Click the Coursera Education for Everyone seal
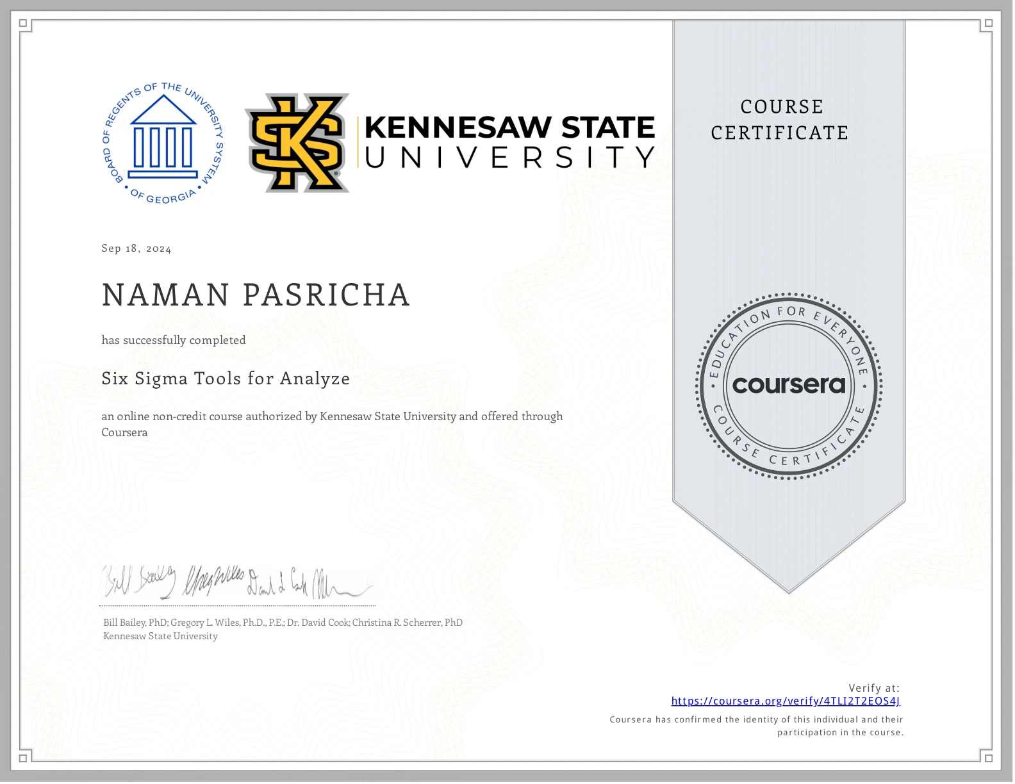This screenshot has height=784, width=1015. click(x=789, y=386)
